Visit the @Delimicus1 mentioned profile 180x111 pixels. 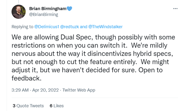[x=47, y=27]
